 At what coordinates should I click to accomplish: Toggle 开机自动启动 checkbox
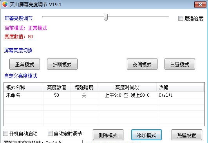coord(6,134)
